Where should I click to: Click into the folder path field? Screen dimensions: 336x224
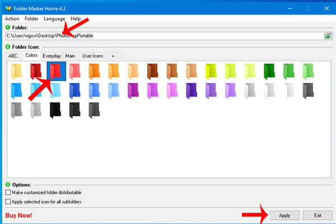[165, 36]
